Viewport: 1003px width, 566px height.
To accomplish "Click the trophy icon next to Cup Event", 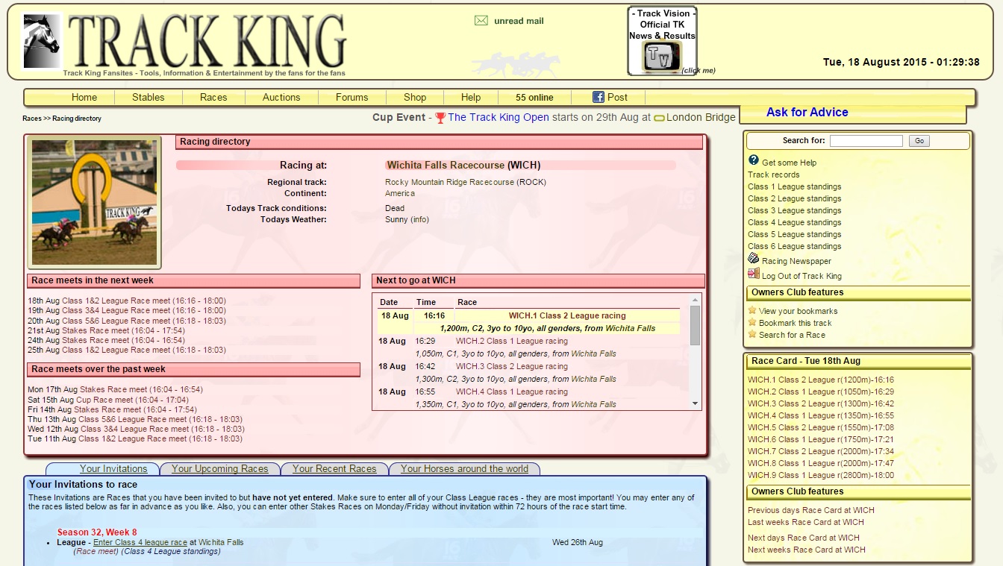I will tap(440, 117).
